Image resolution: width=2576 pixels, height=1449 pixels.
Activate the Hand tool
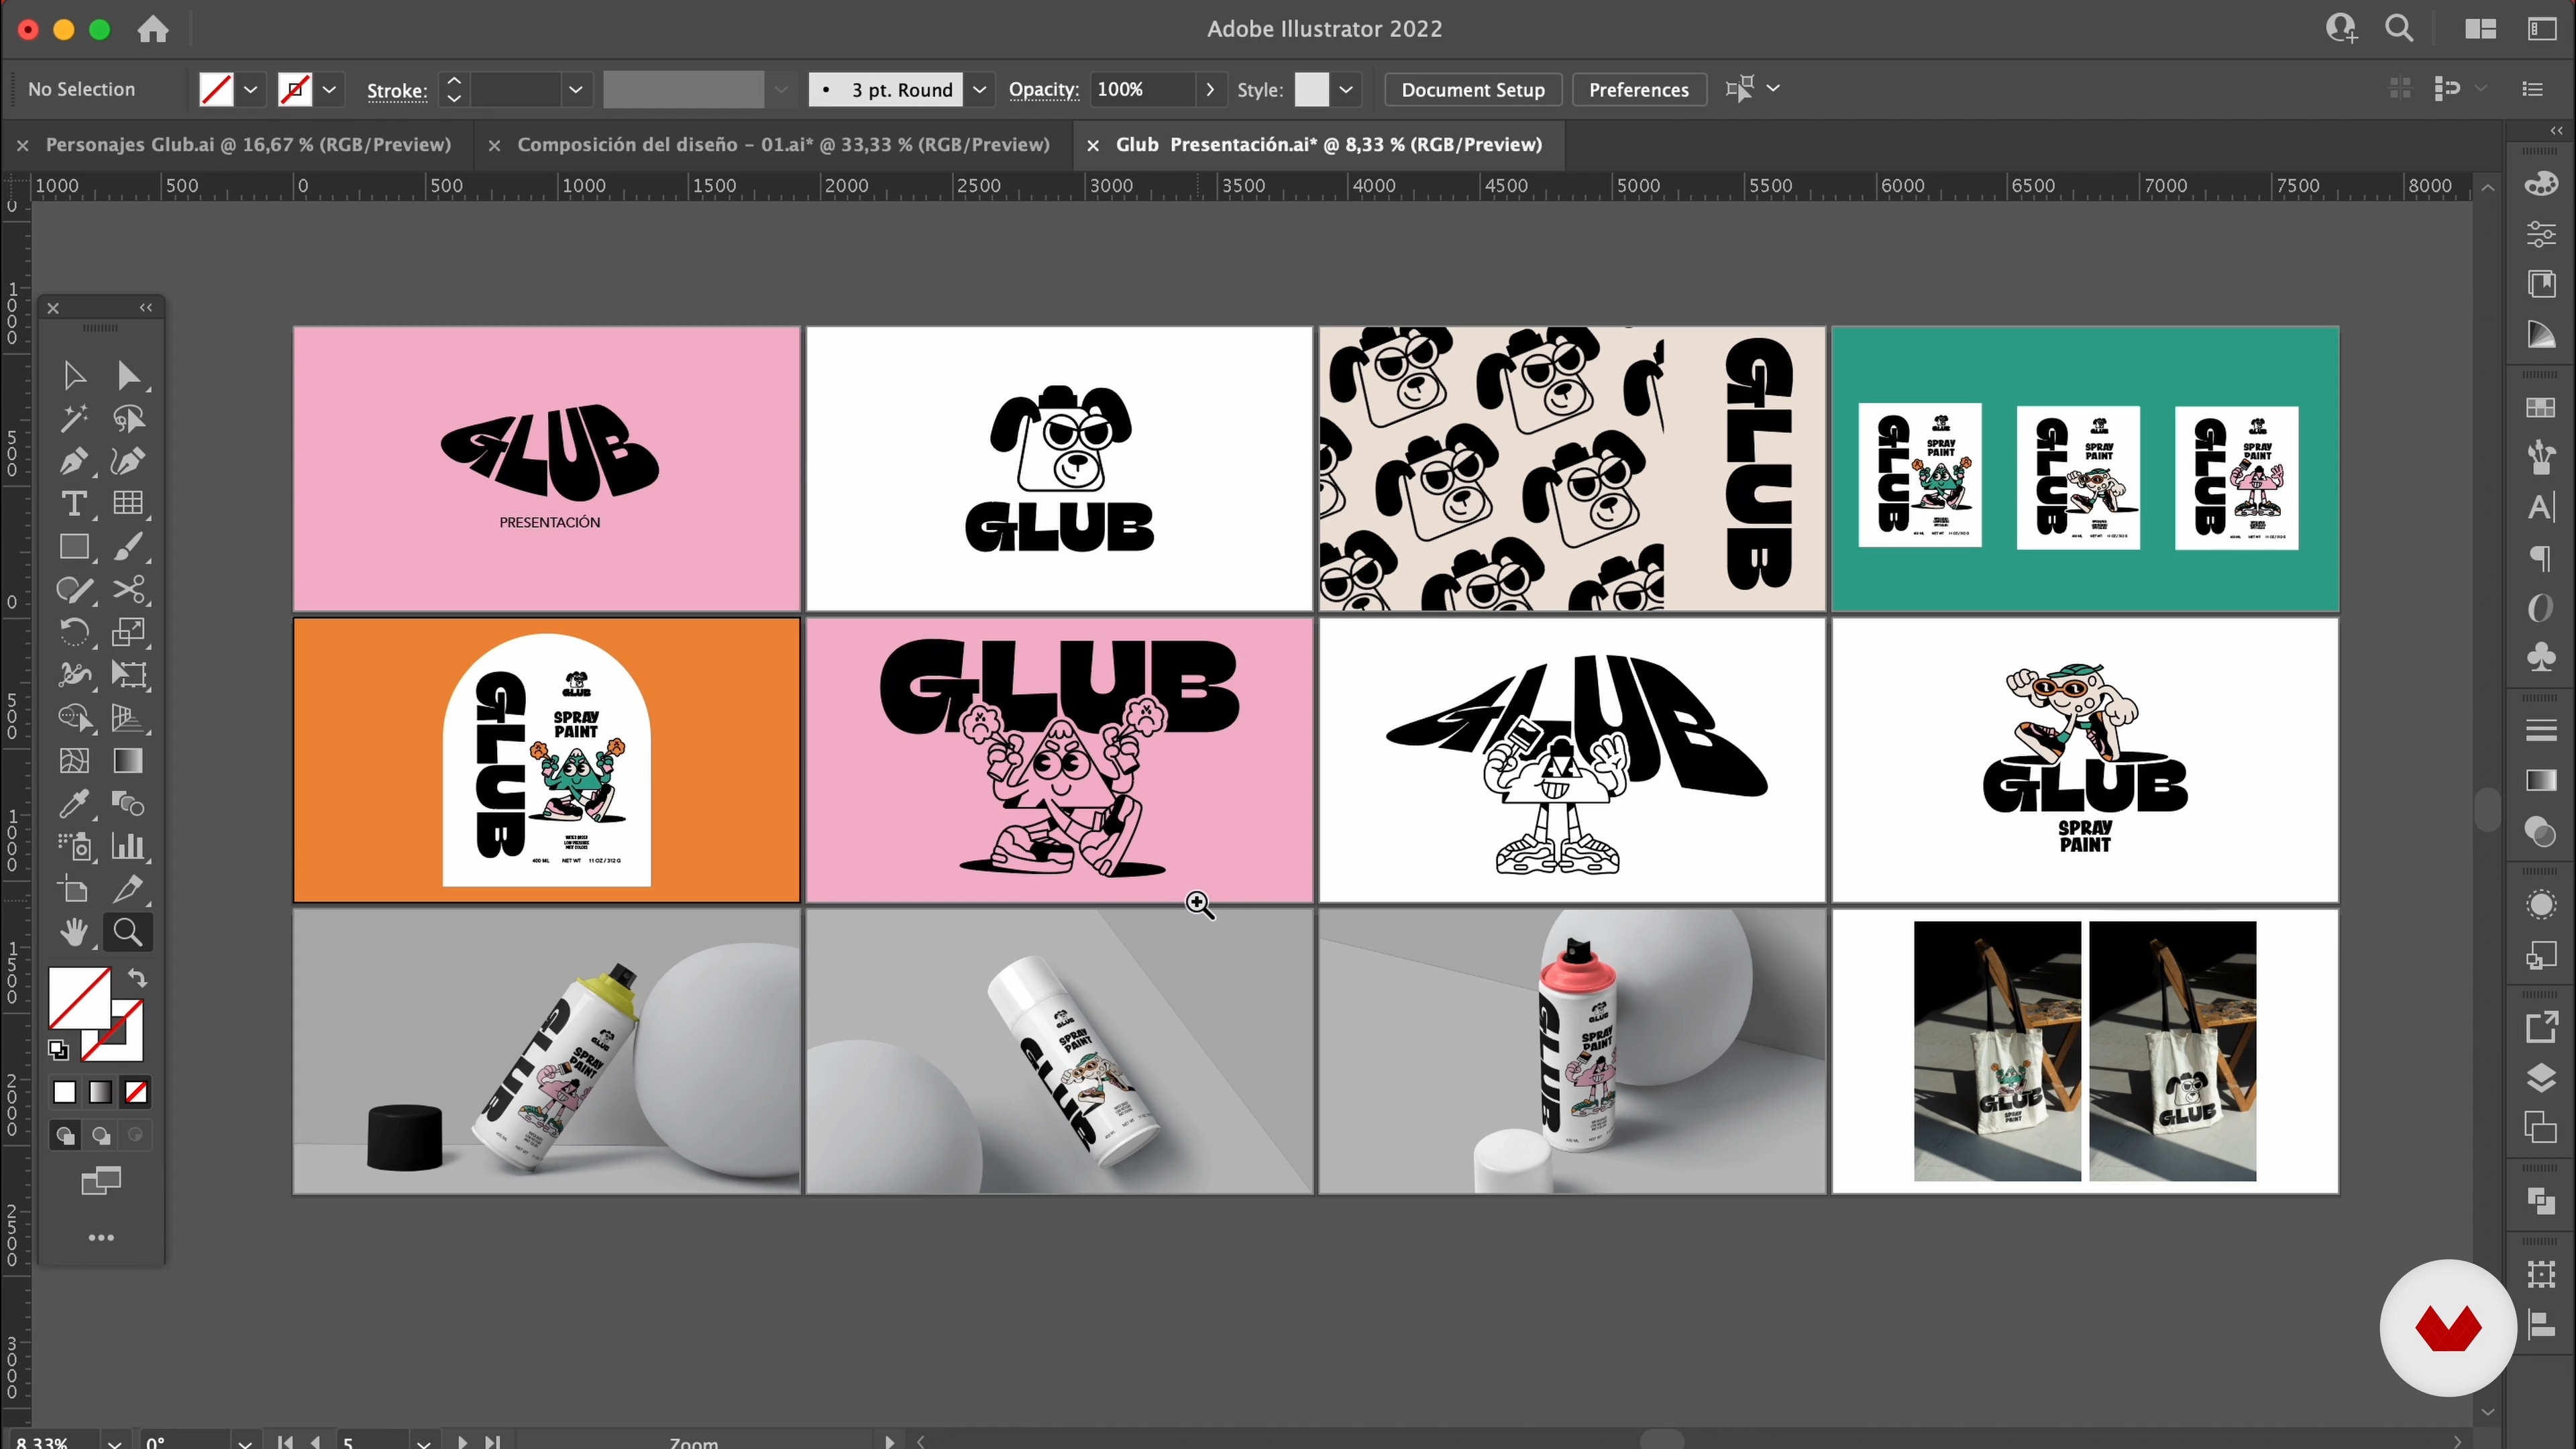pos(73,932)
